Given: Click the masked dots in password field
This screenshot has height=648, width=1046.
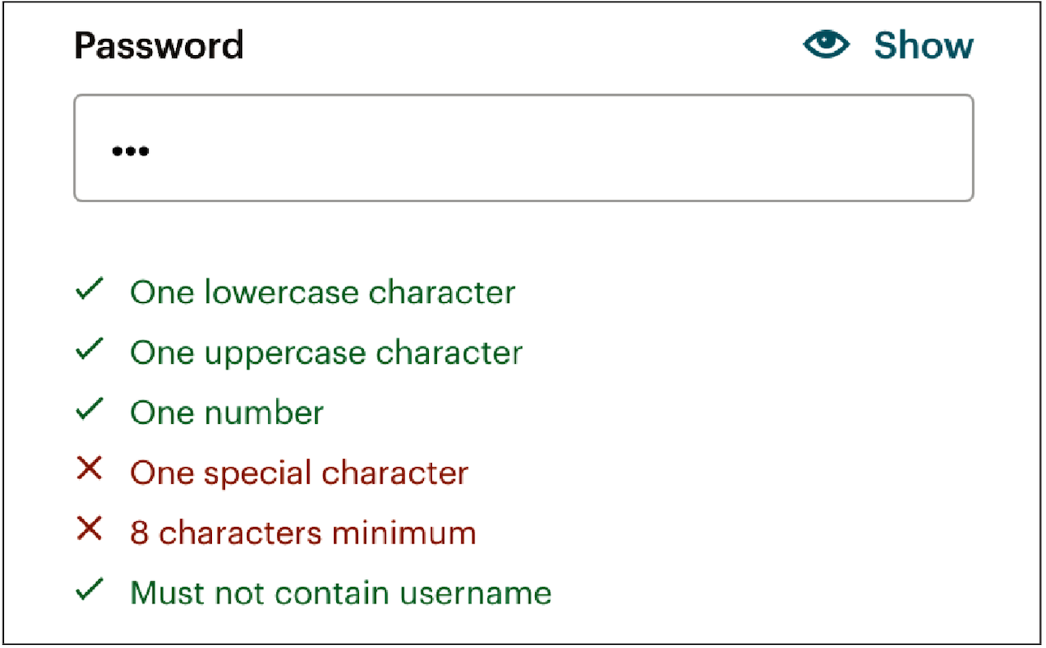Looking at the screenshot, I should [130, 150].
